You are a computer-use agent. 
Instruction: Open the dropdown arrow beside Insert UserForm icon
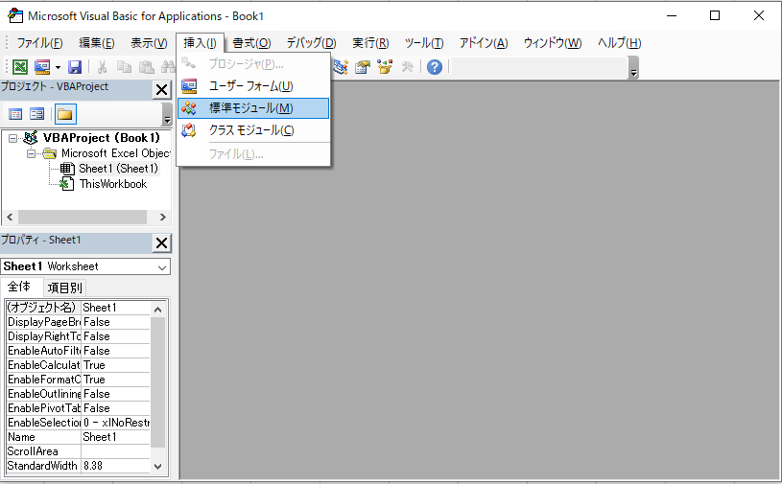click(x=58, y=67)
